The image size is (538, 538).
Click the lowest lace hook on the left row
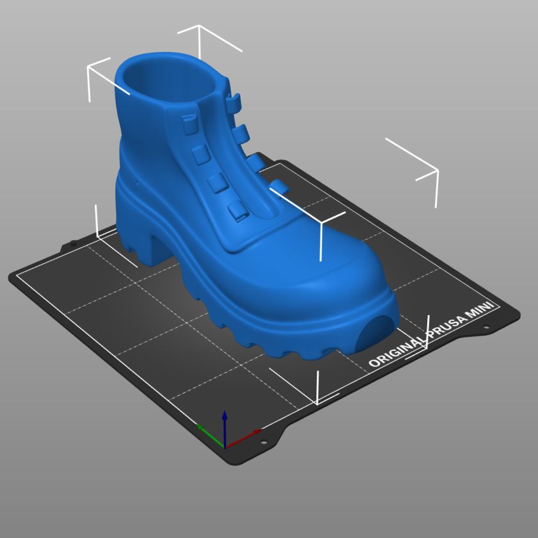pyautogui.click(x=237, y=210)
